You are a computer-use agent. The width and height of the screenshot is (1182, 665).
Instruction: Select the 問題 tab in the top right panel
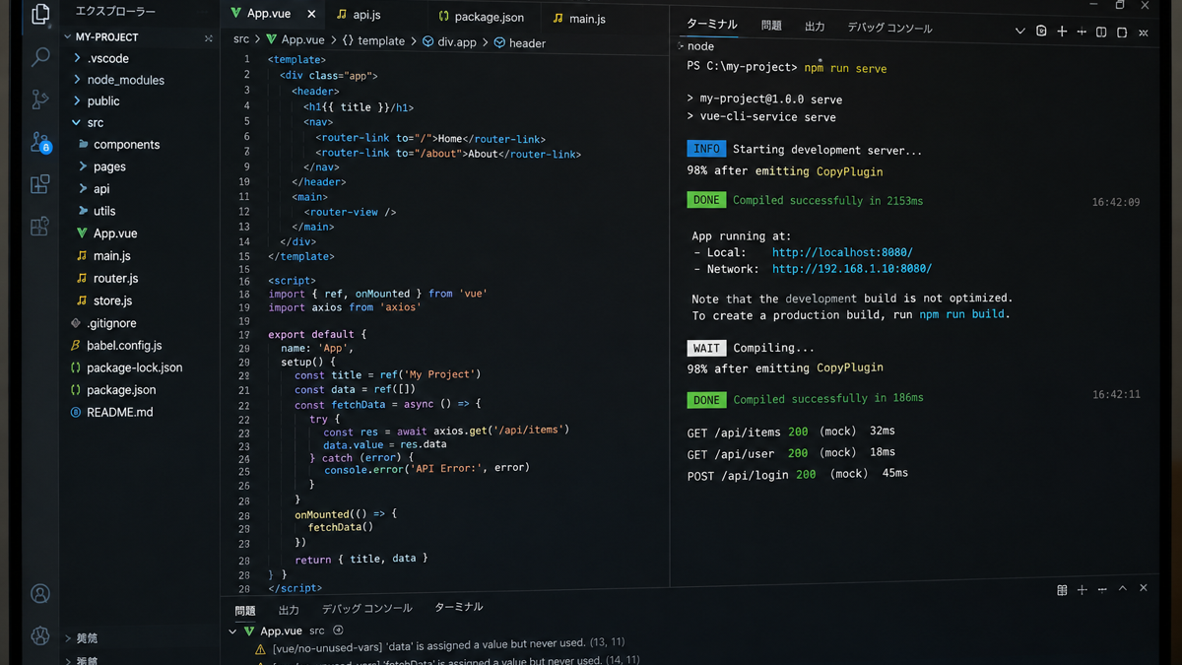tap(771, 26)
